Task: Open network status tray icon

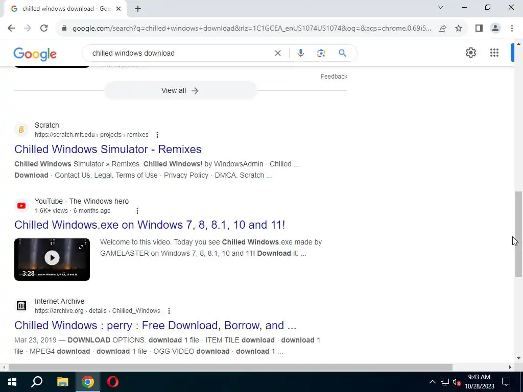Action: click(x=445, y=382)
